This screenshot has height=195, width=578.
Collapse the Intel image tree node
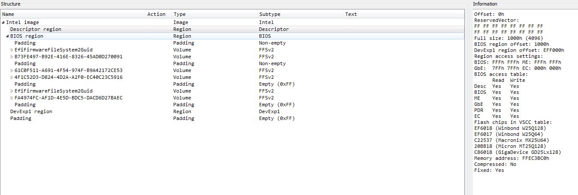coord(3,22)
